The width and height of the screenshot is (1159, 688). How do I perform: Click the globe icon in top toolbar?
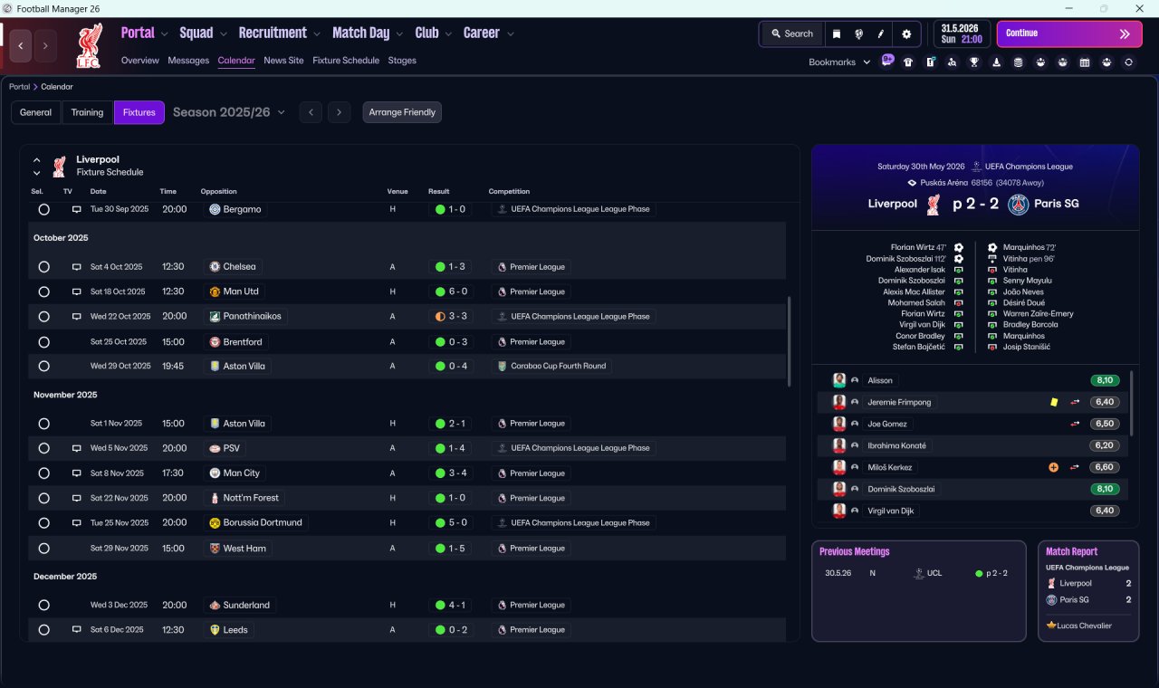(x=858, y=33)
